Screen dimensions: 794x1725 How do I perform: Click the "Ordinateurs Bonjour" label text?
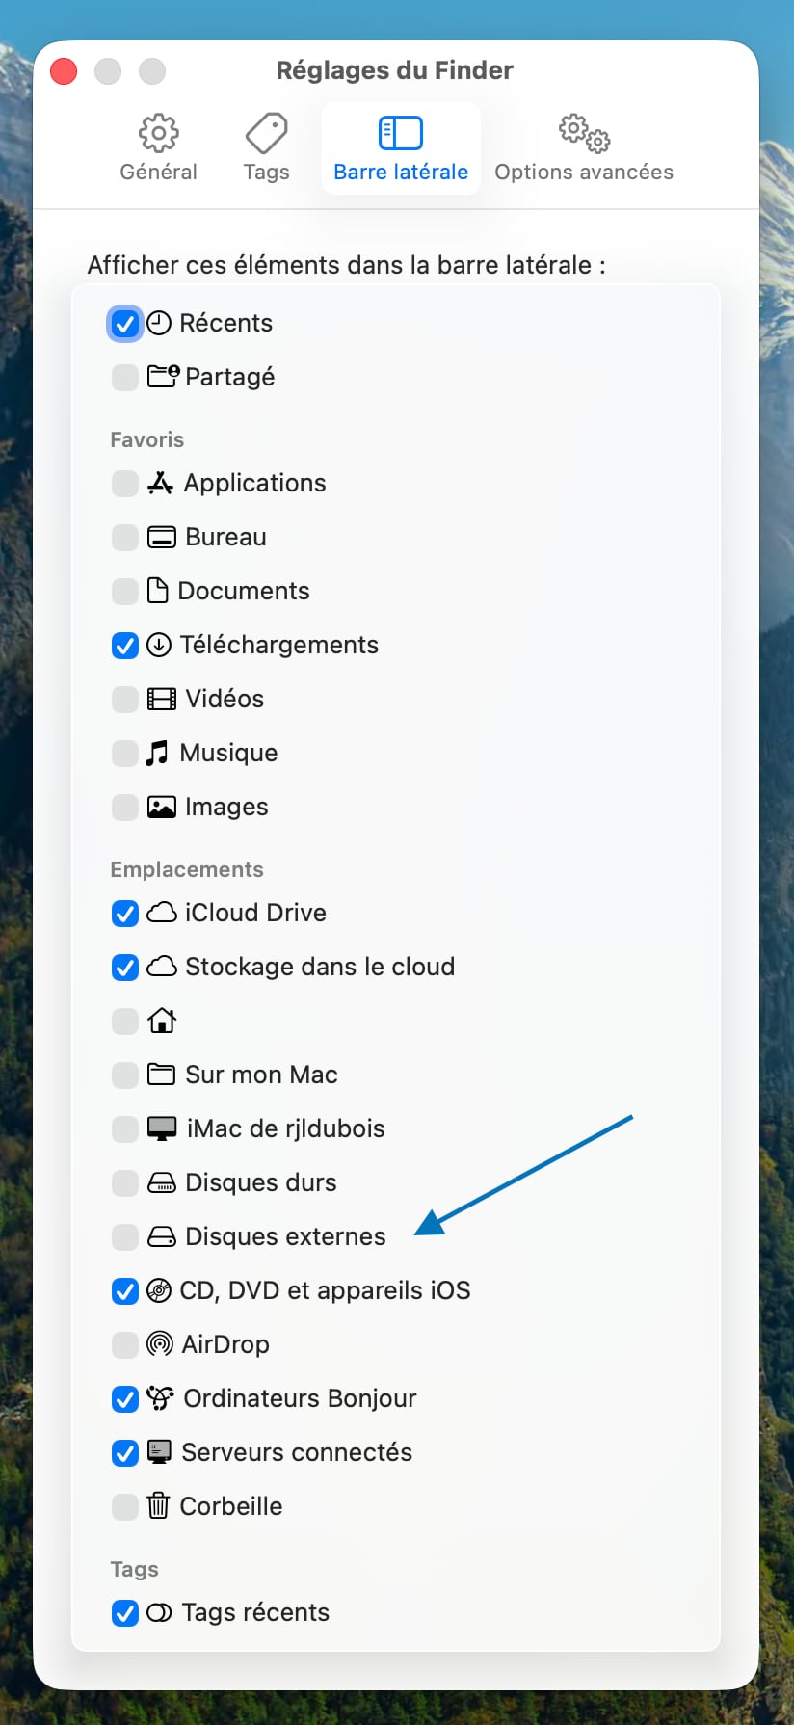point(300,1398)
